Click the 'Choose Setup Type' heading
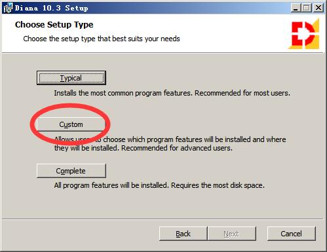This screenshot has width=327, height=252. [x=54, y=25]
